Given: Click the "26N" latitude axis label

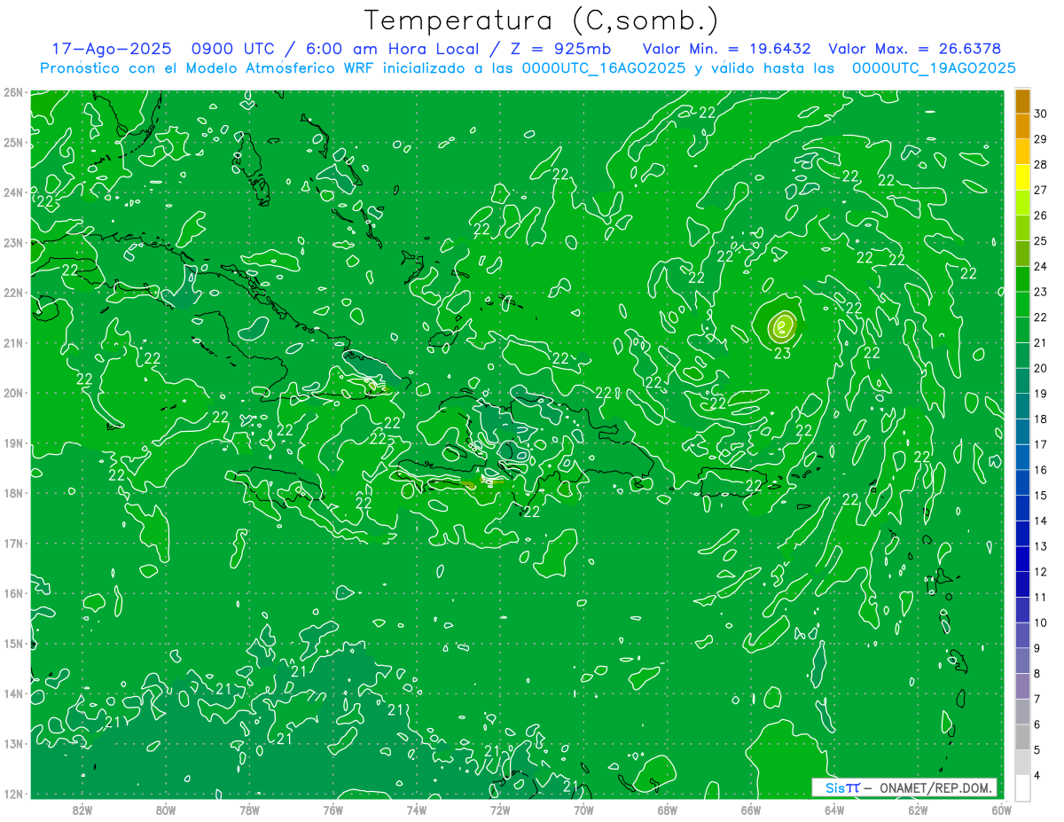Looking at the screenshot, I should click(13, 92).
